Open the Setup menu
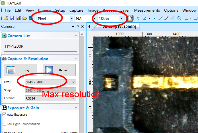198x133 pixels. click(60, 10)
